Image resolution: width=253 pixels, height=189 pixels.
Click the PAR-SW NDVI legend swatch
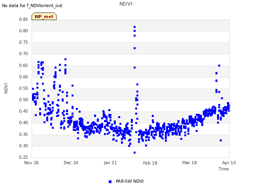click(x=110, y=182)
